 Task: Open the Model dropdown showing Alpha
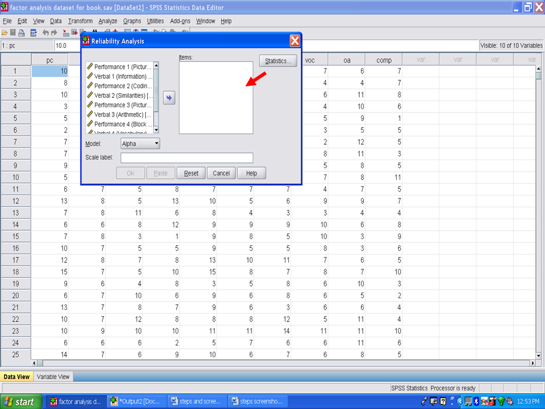(140, 144)
